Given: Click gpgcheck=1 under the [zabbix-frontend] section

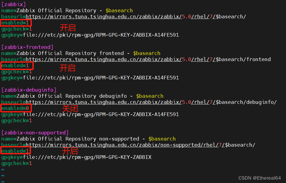Looking at the screenshot, I should (x=17, y=72).
